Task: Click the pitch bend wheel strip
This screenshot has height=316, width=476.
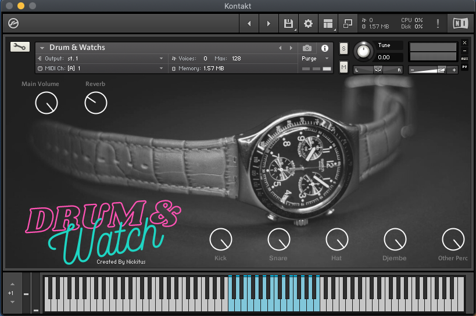Action: (26, 293)
